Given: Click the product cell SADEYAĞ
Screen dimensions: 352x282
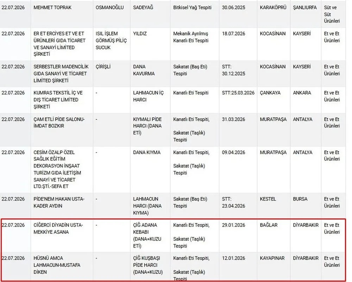Looking at the screenshot, I should [143, 8].
